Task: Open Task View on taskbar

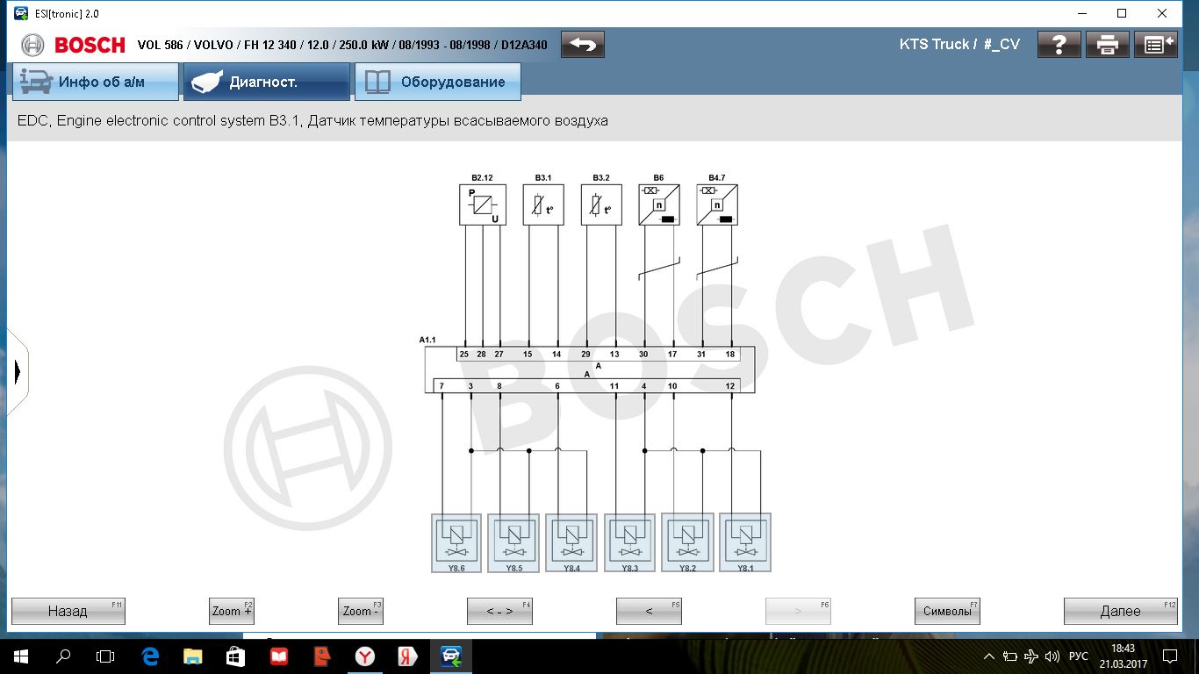Action: click(105, 656)
